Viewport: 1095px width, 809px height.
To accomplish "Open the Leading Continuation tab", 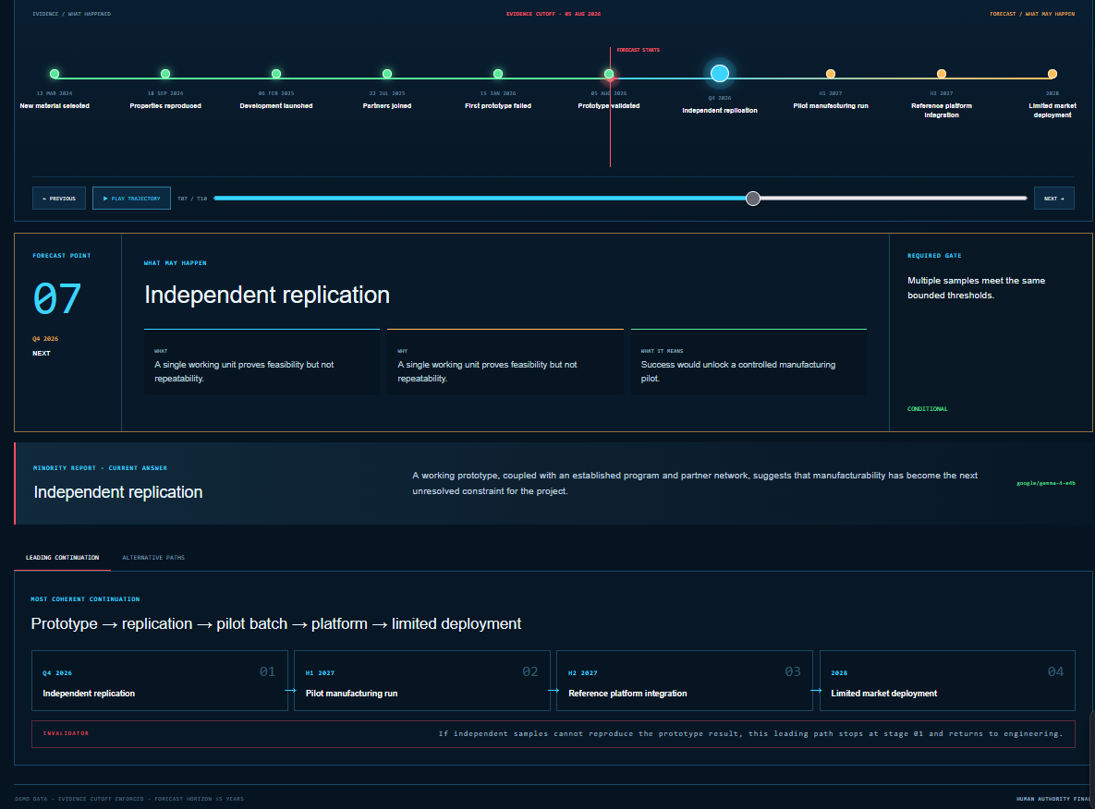I will coord(62,558).
